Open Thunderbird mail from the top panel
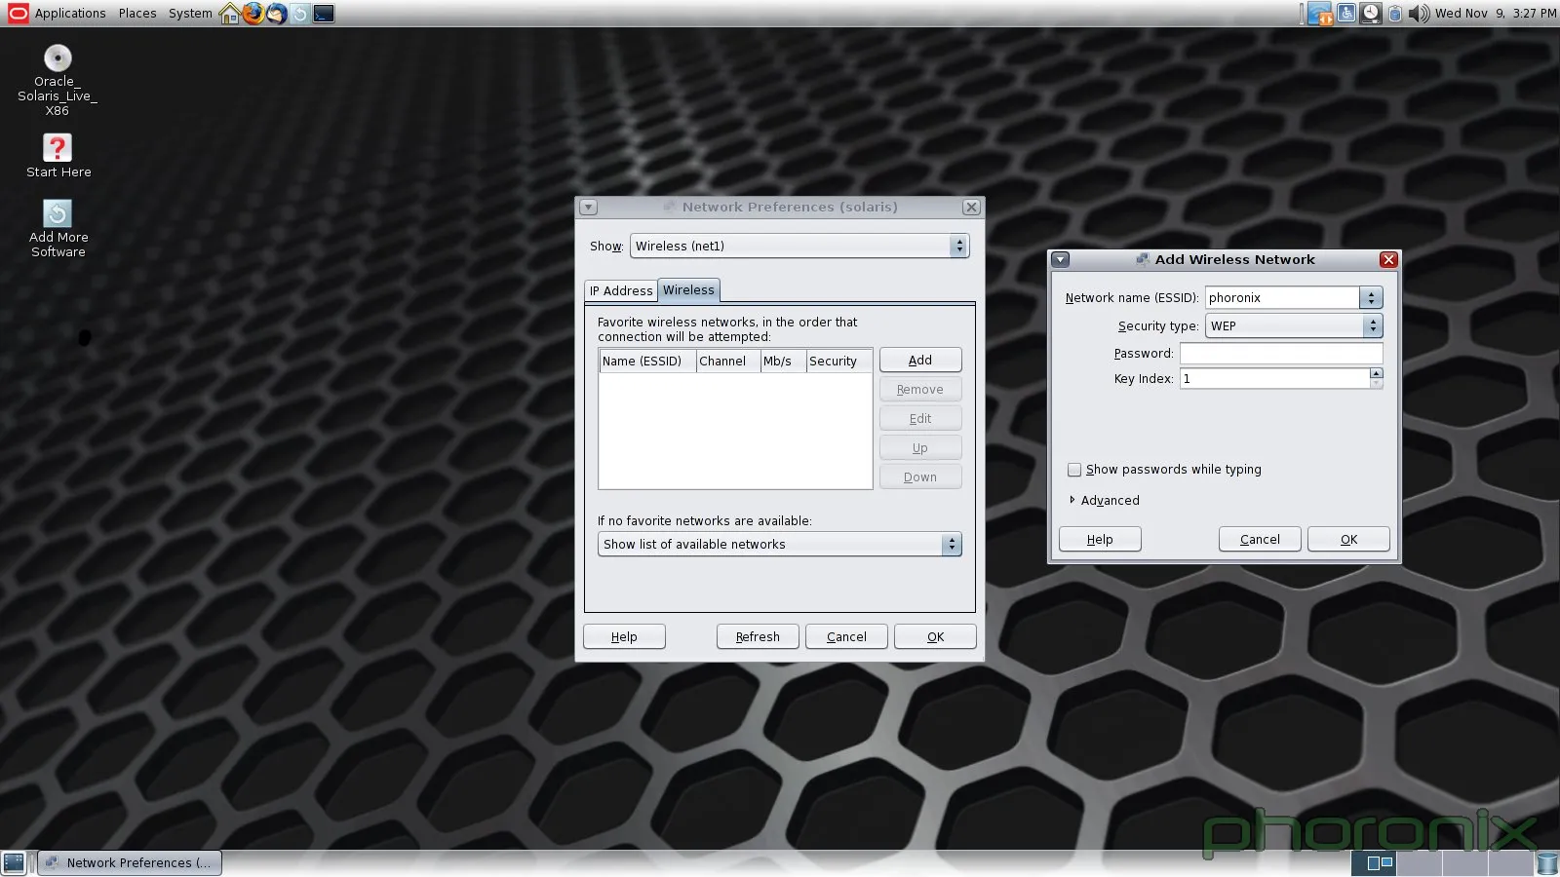 pyautogui.click(x=277, y=14)
